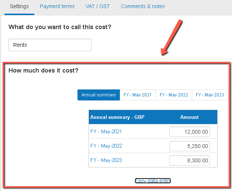Open FY - May-2023 link in summary table
This screenshot has height=191, width=232.
click(106, 160)
